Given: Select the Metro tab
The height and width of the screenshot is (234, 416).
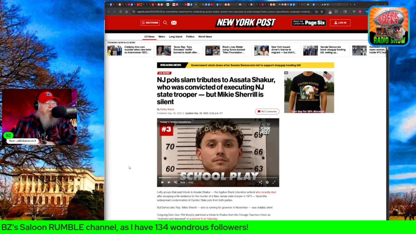Looking at the screenshot, I should 162,37.
